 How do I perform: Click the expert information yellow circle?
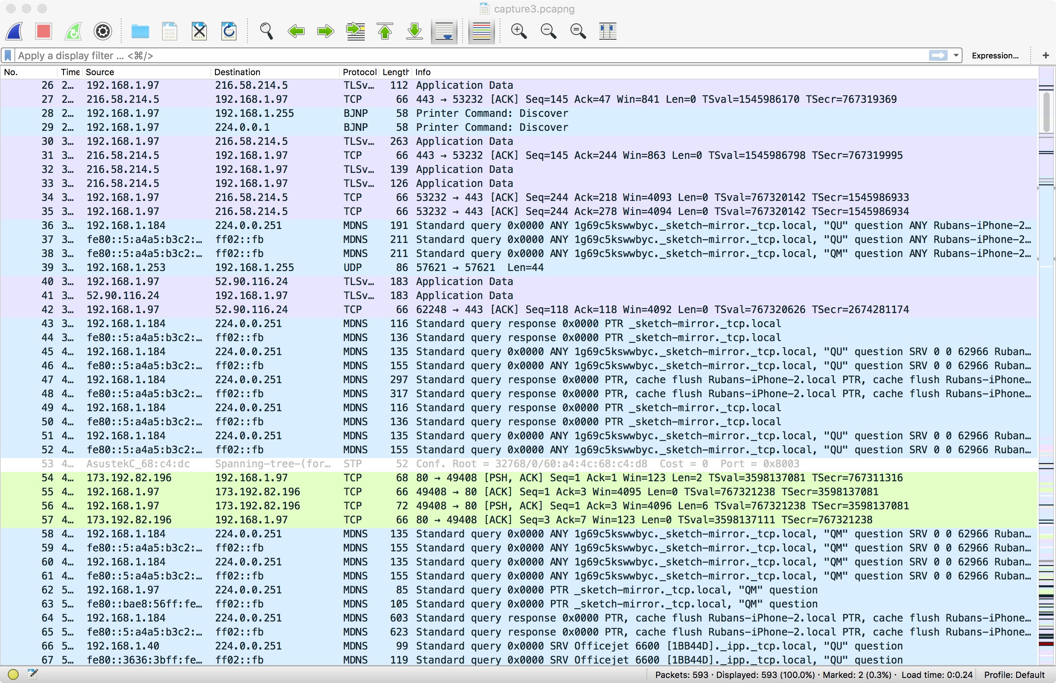pyautogui.click(x=13, y=674)
